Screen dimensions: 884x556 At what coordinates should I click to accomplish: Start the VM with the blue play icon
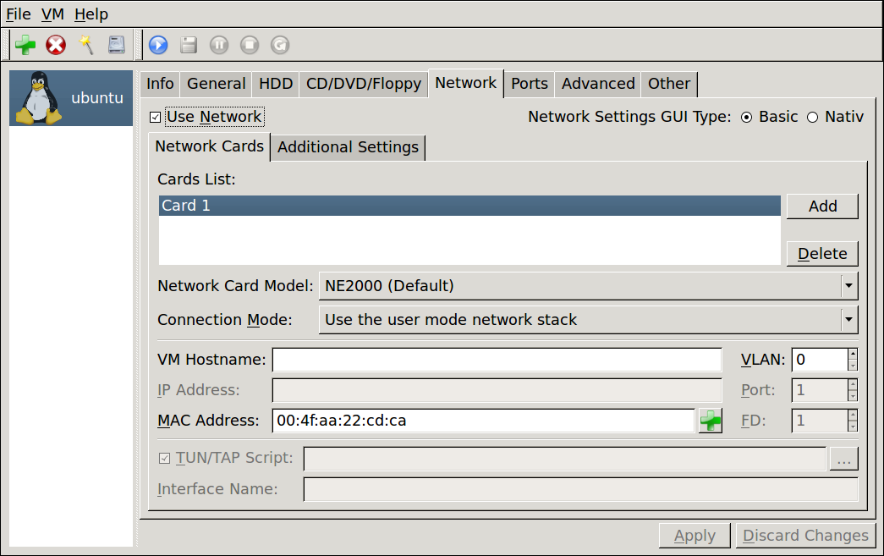click(158, 45)
